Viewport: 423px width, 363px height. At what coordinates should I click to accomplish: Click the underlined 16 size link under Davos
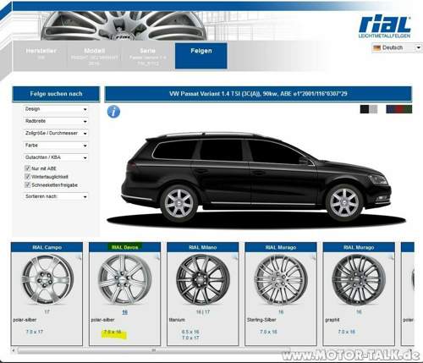(125, 312)
